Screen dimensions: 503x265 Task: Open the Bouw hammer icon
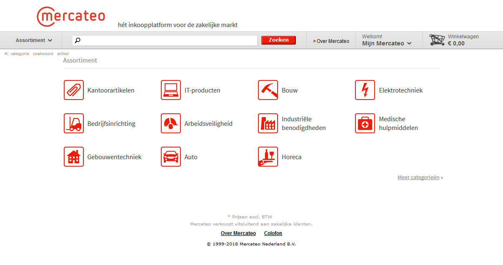[x=268, y=90]
